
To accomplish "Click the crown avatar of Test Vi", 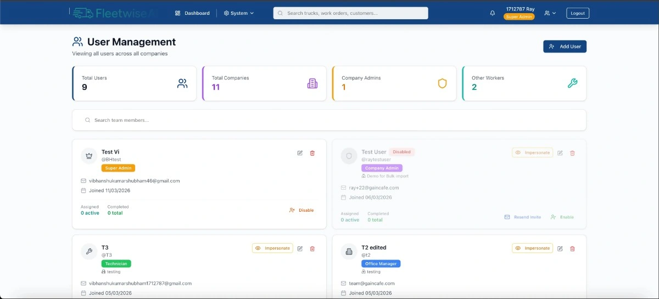I will click(x=89, y=156).
